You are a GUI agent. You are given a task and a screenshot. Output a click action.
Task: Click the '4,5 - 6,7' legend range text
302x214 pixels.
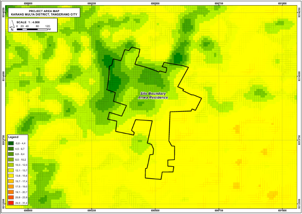click(20, 149)
